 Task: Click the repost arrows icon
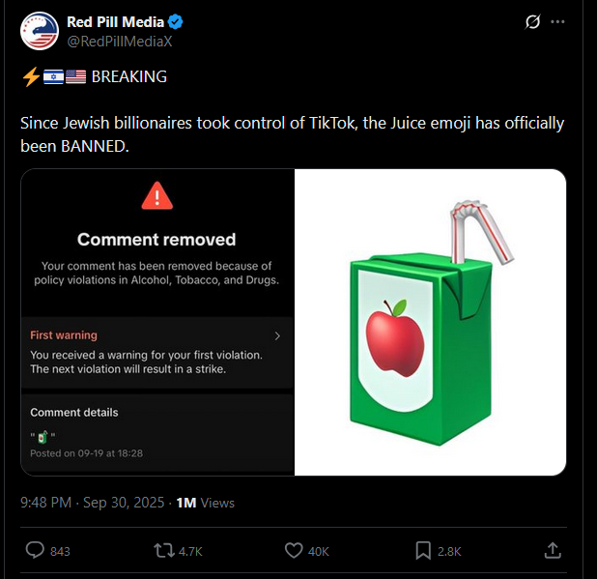coord(164,550)
